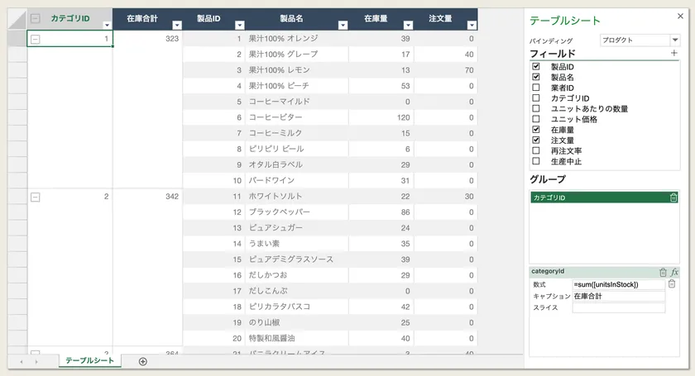The height and width of the screenshot is (376, 695).
Task: Remove the sum formula with its trash icon
Action: coord(672,284)
